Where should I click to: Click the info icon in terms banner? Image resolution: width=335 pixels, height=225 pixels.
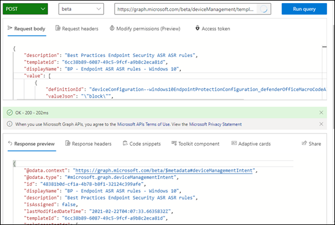tap(10, 124)
